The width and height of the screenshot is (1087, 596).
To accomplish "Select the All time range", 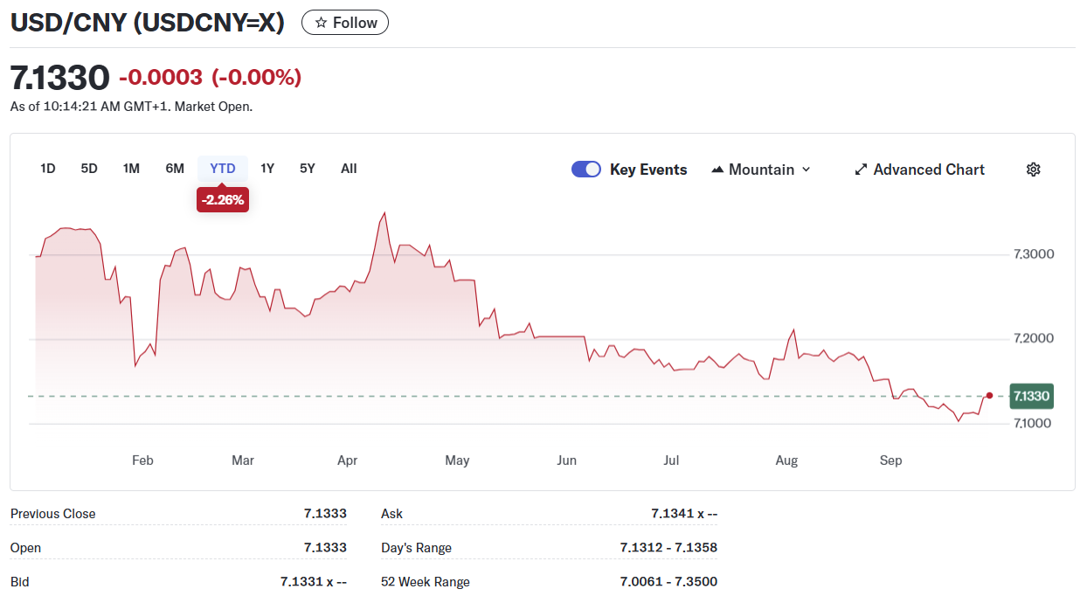I will click(x=349, y=169).
